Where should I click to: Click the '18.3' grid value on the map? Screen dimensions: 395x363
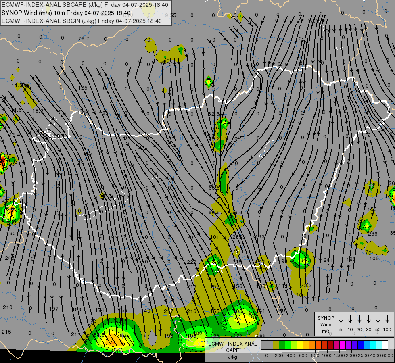[38, 111]
